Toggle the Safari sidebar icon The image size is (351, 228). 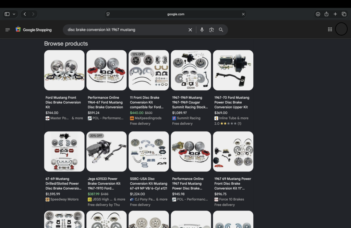7,14
